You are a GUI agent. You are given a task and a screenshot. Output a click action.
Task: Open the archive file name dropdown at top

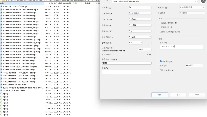click(154, 2)
